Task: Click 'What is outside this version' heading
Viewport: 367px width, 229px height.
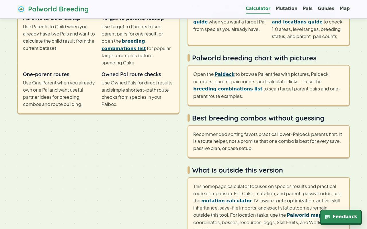Action: tap(237, 170)
